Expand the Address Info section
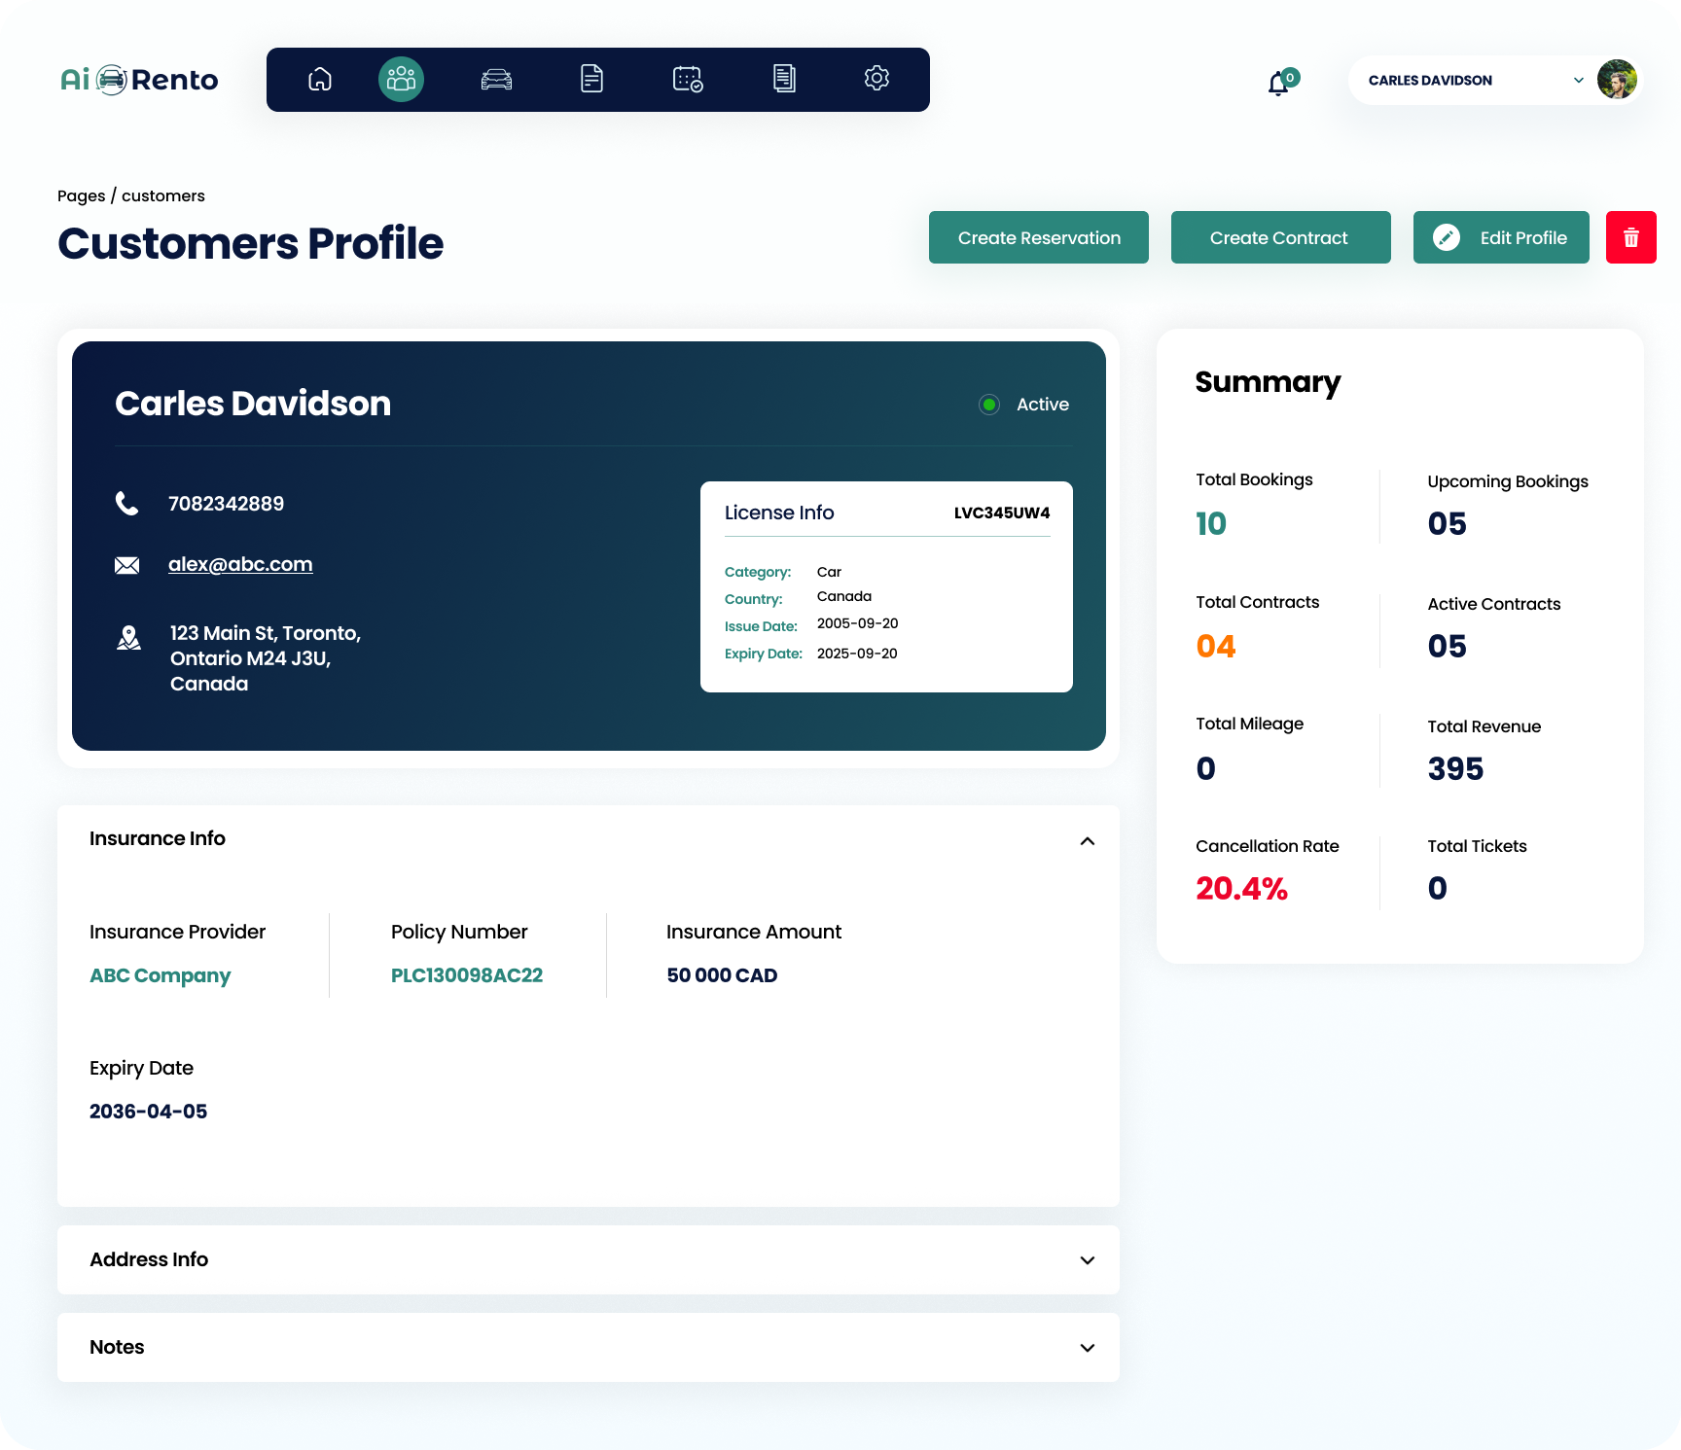This screenshot has width=1681, height=1450. (1087, 1260)
